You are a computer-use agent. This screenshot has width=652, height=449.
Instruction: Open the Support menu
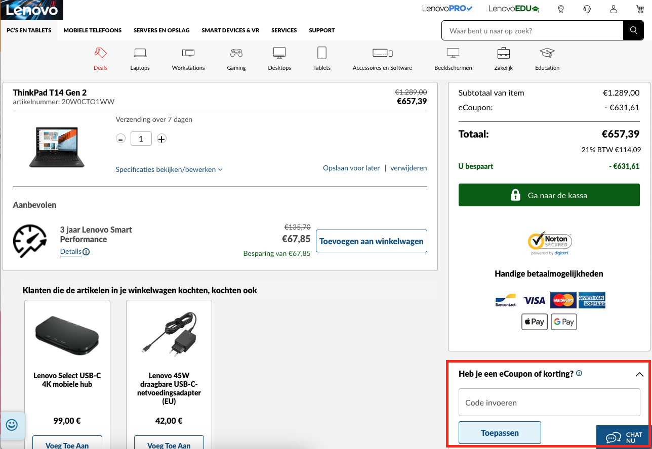pyautogui.click(x=322, y=30)
